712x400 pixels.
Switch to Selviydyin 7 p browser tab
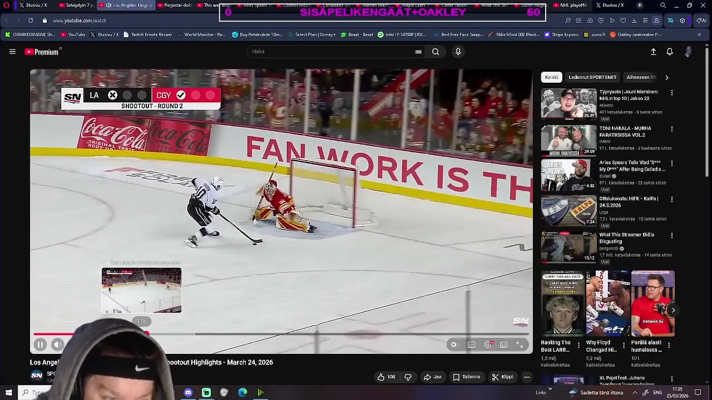point(76,5)
